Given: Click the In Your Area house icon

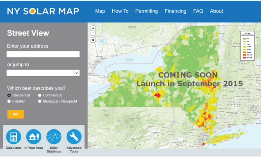Looking at the screenshot, I should click(x=34, y=137).
